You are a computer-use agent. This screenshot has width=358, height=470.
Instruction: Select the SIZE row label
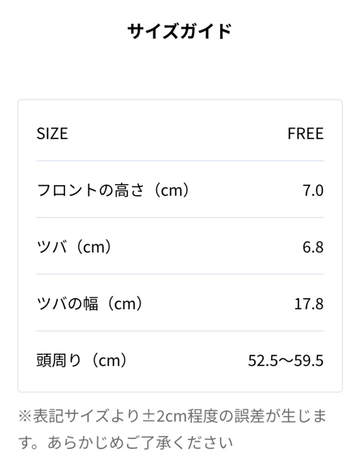coord(52,134)
